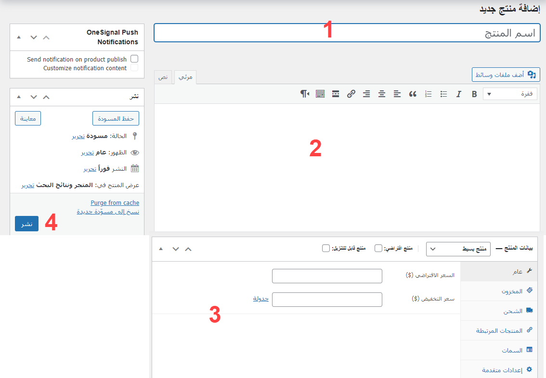Image resolution: width=546 pixels, height=378 pixels.
Task: Move نشر panel down with arrow
Action: click(x=33, y=97)
